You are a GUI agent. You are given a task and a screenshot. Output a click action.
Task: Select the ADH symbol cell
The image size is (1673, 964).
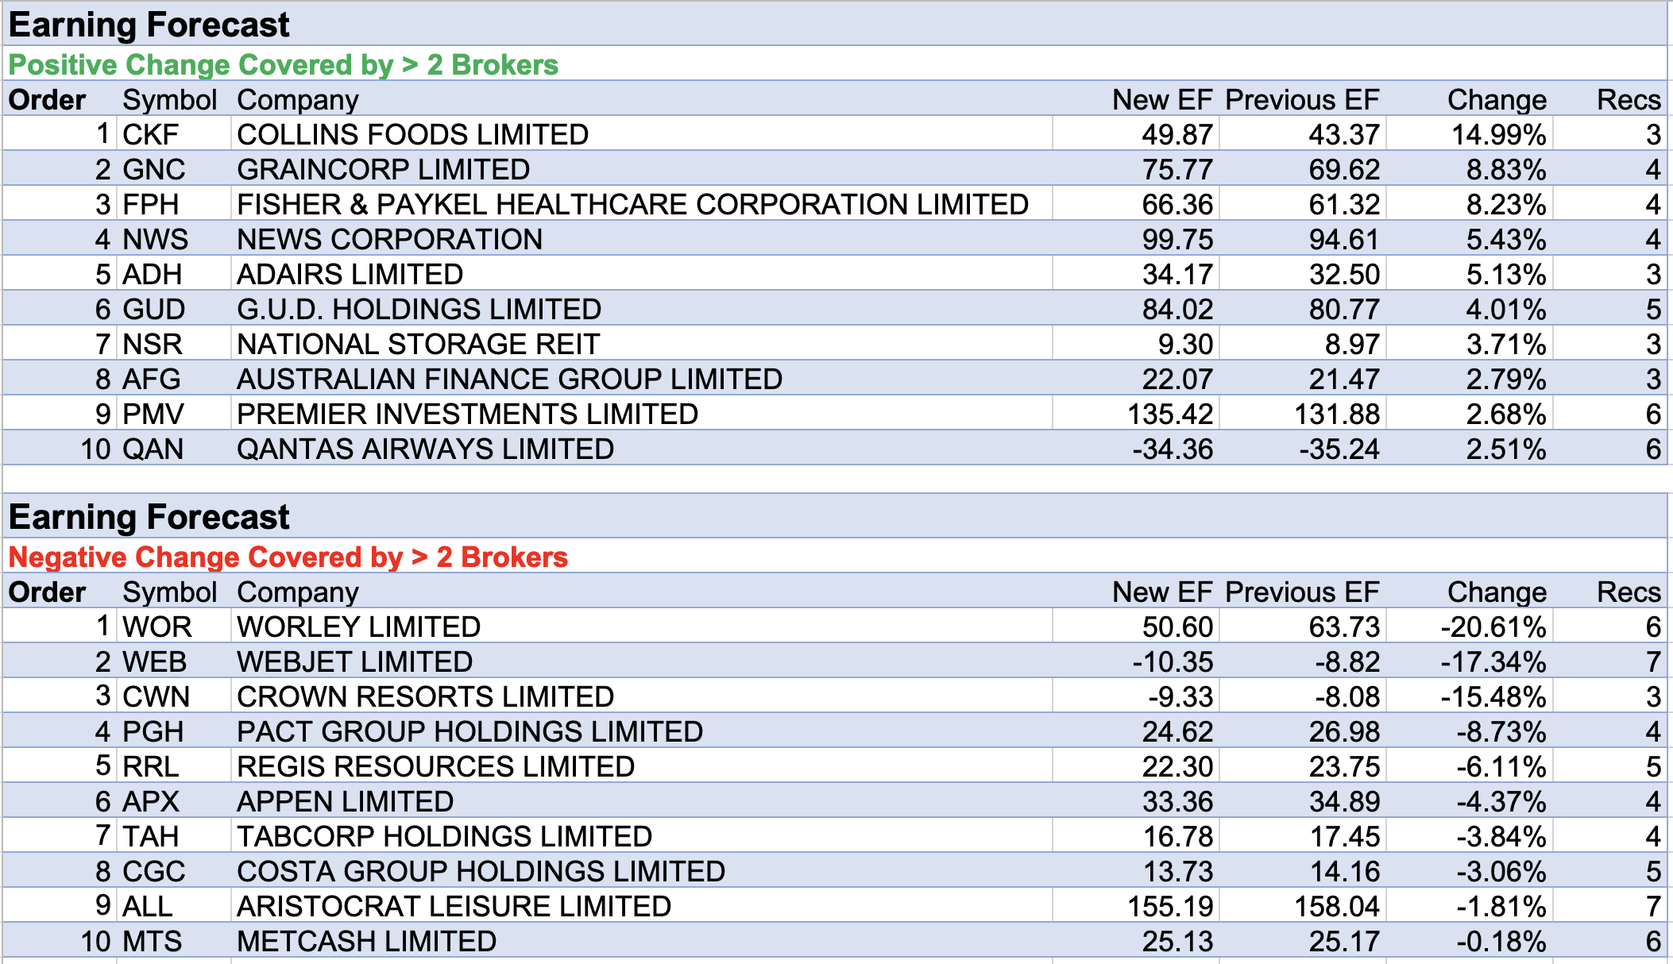[x=153, y=274]
